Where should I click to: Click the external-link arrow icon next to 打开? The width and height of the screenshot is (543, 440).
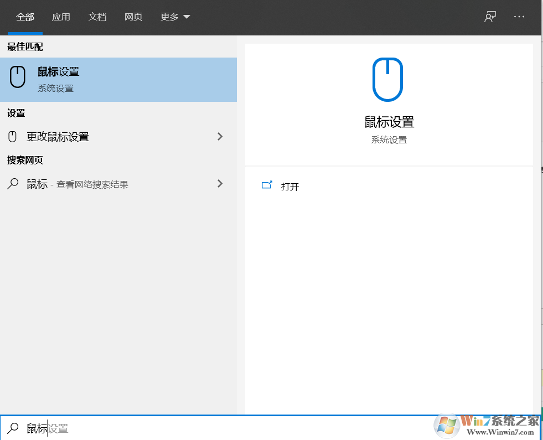(x=267, y=186)
